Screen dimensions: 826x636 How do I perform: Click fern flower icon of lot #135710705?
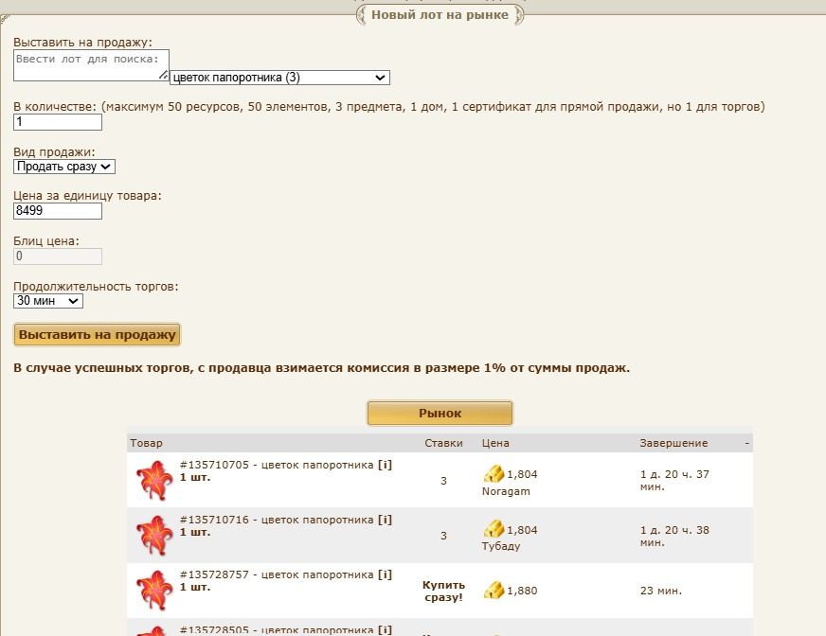point(152,481)
